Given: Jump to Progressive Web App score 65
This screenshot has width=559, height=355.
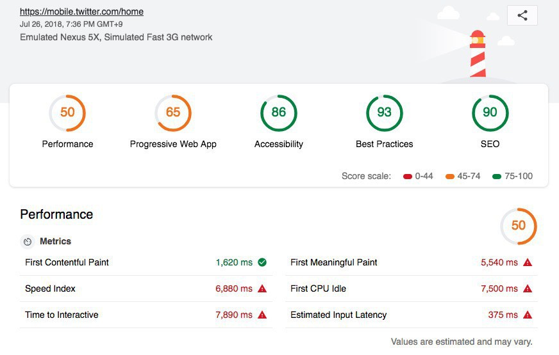Looking at the screenshot, I should (173, 113).
